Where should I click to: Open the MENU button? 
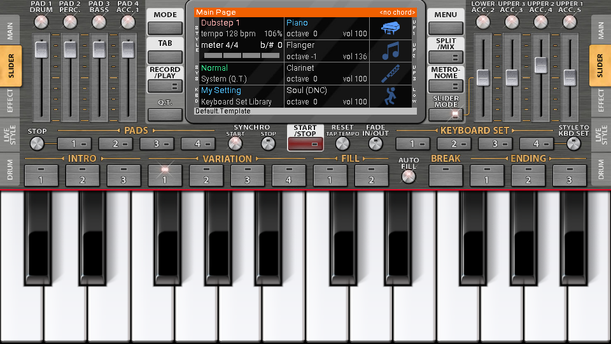pos(446,29)
